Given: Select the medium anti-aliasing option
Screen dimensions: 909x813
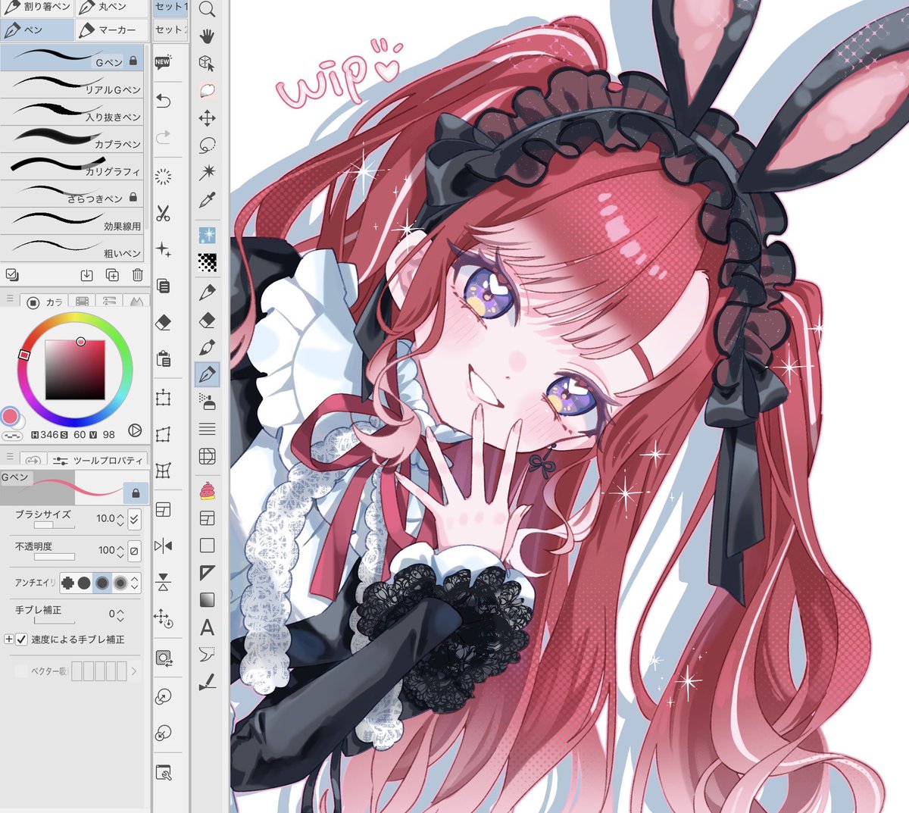Looking at the screenshot, I should 102,583.
